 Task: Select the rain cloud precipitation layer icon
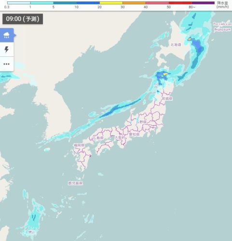pyautogui.click(x=7, y=35)
